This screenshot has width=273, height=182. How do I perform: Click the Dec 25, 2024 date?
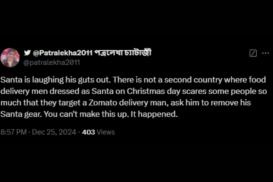point(54,132)
